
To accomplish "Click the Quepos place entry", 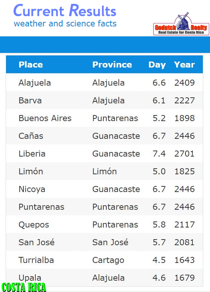I will point(34,225).
